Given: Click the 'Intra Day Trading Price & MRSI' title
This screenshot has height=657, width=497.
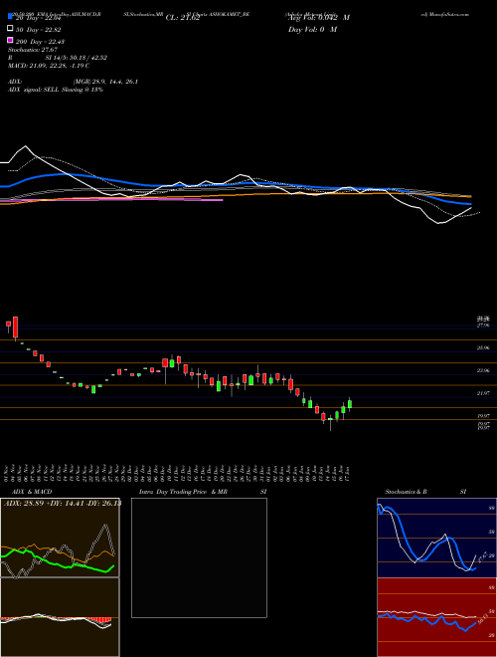Looking at the screenshot, I should point(203,492).
